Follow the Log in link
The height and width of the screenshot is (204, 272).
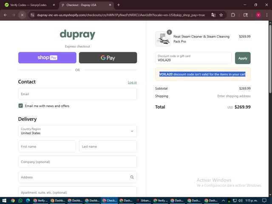(x=132, y=82)
